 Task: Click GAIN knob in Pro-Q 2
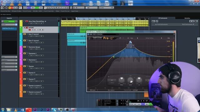[130, 80]
